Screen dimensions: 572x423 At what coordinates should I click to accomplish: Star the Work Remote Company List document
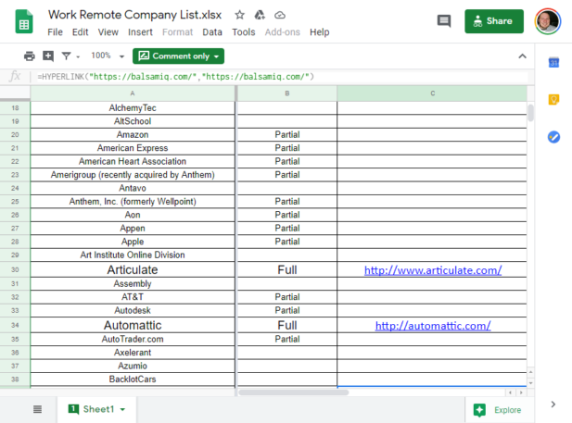pyautogui.click(x=240, y=16)
